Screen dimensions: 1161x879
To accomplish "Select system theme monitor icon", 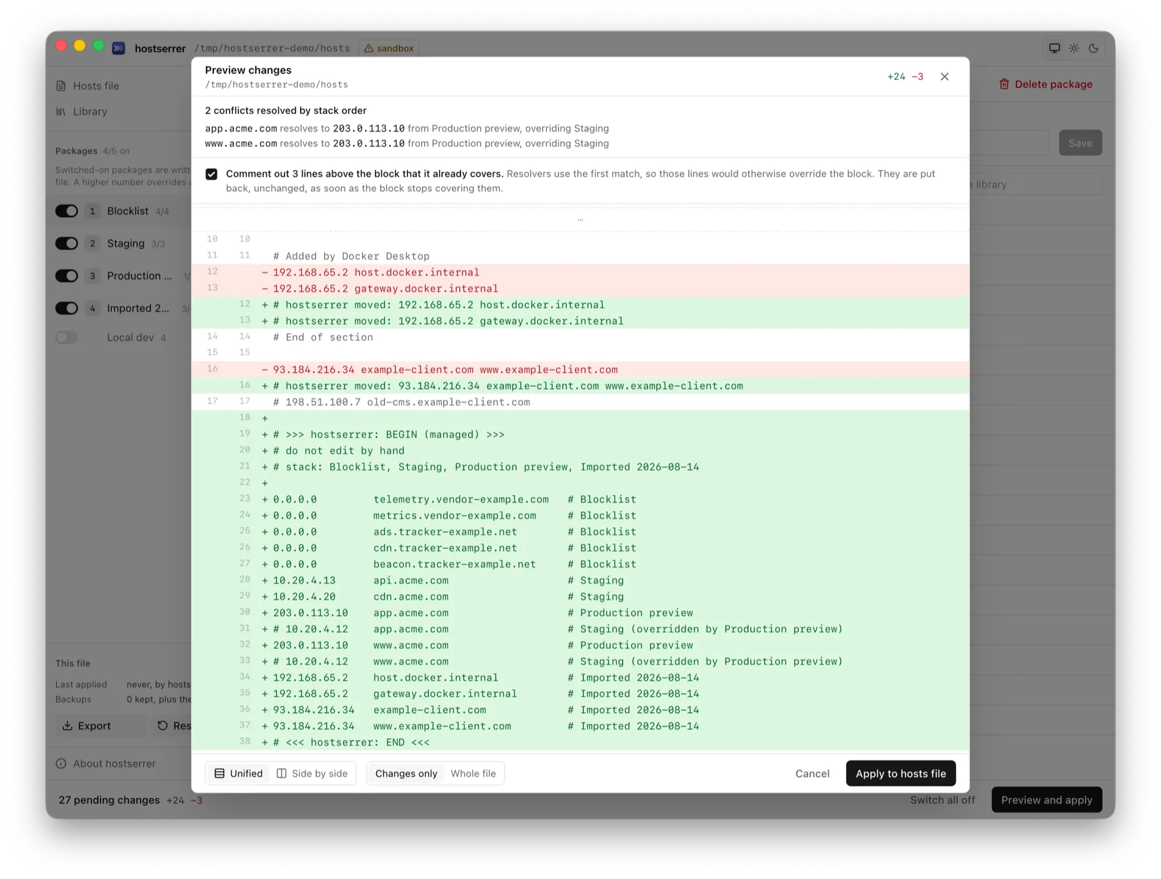I will click(x=1055, y=48).
